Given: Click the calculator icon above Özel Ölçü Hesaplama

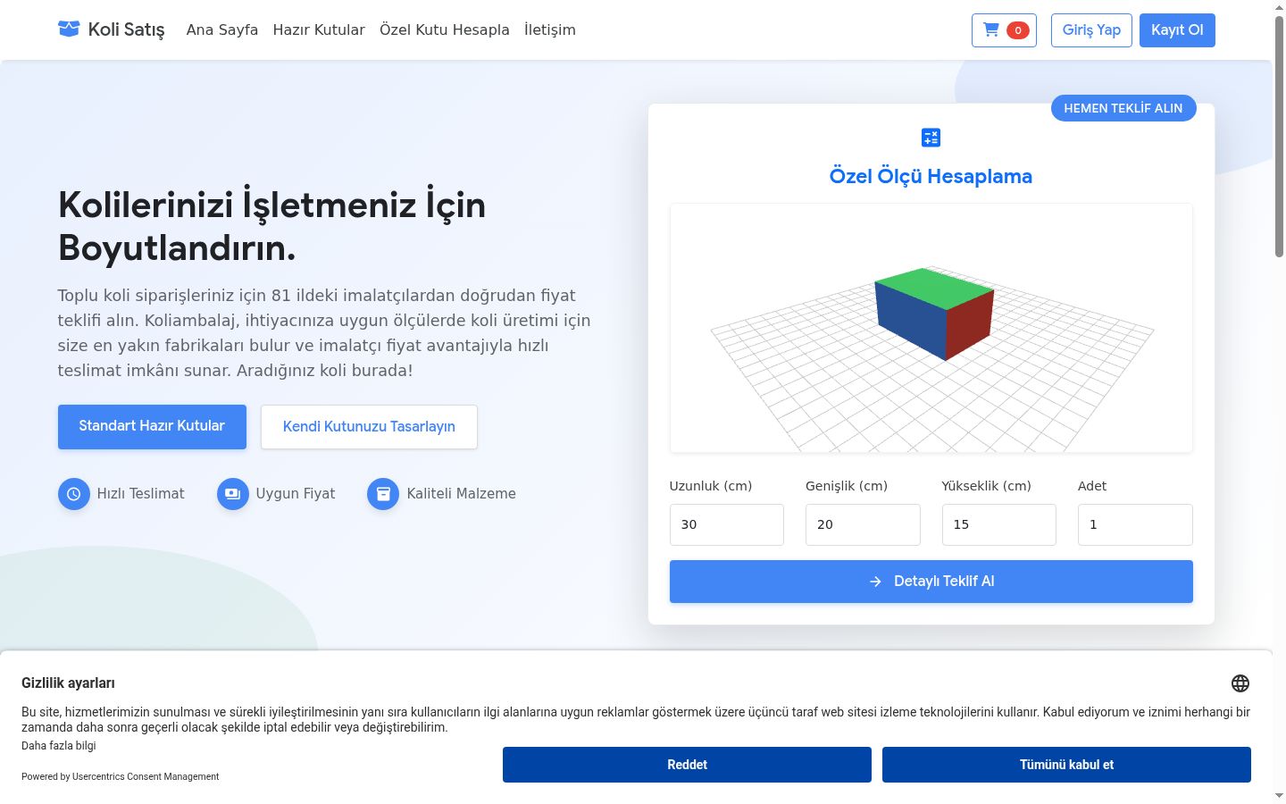Looking at the screenshot, I should pos(931,138).
